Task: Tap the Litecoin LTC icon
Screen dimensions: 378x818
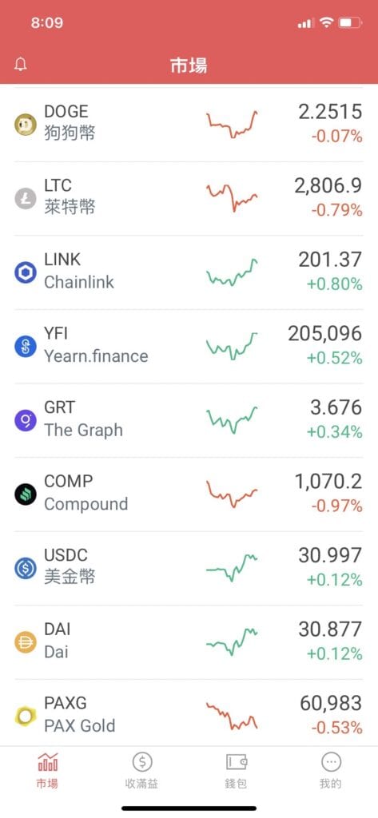Action: (x=25, y=198)
